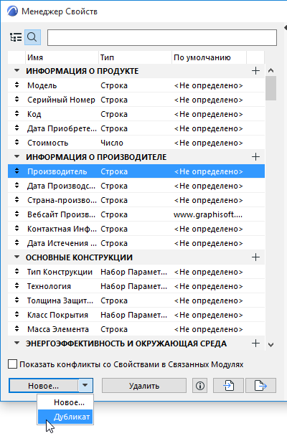Add property to ИНФОРМАЦИЯ О ПРОИЗВОДИТЕЛЕ group

[x=255, y=157]
